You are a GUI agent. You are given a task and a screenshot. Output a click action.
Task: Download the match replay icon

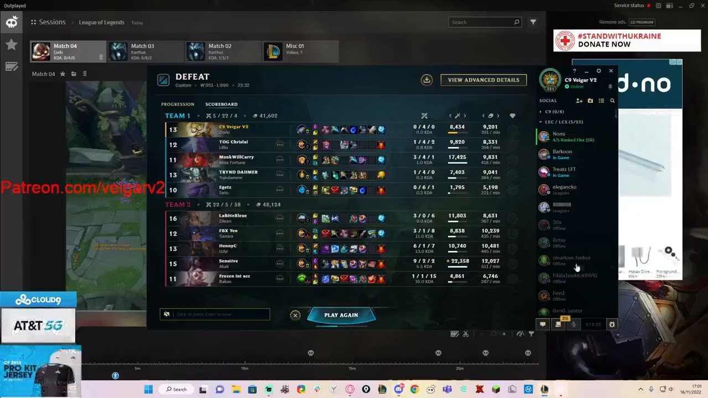(426, 80)
